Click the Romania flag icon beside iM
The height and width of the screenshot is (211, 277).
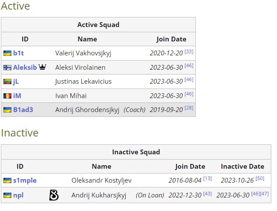pyautogui.click(x=7, y=96)
